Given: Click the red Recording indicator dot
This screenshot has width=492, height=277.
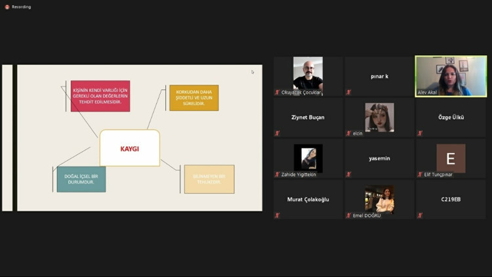Looking at the screenshot, I should [x=7, y=7].
